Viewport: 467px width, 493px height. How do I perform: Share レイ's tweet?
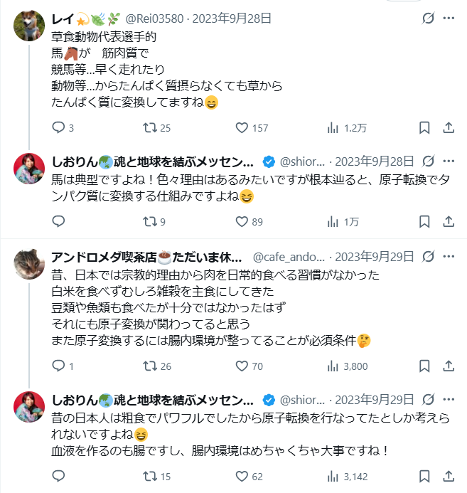click(449, 128)
